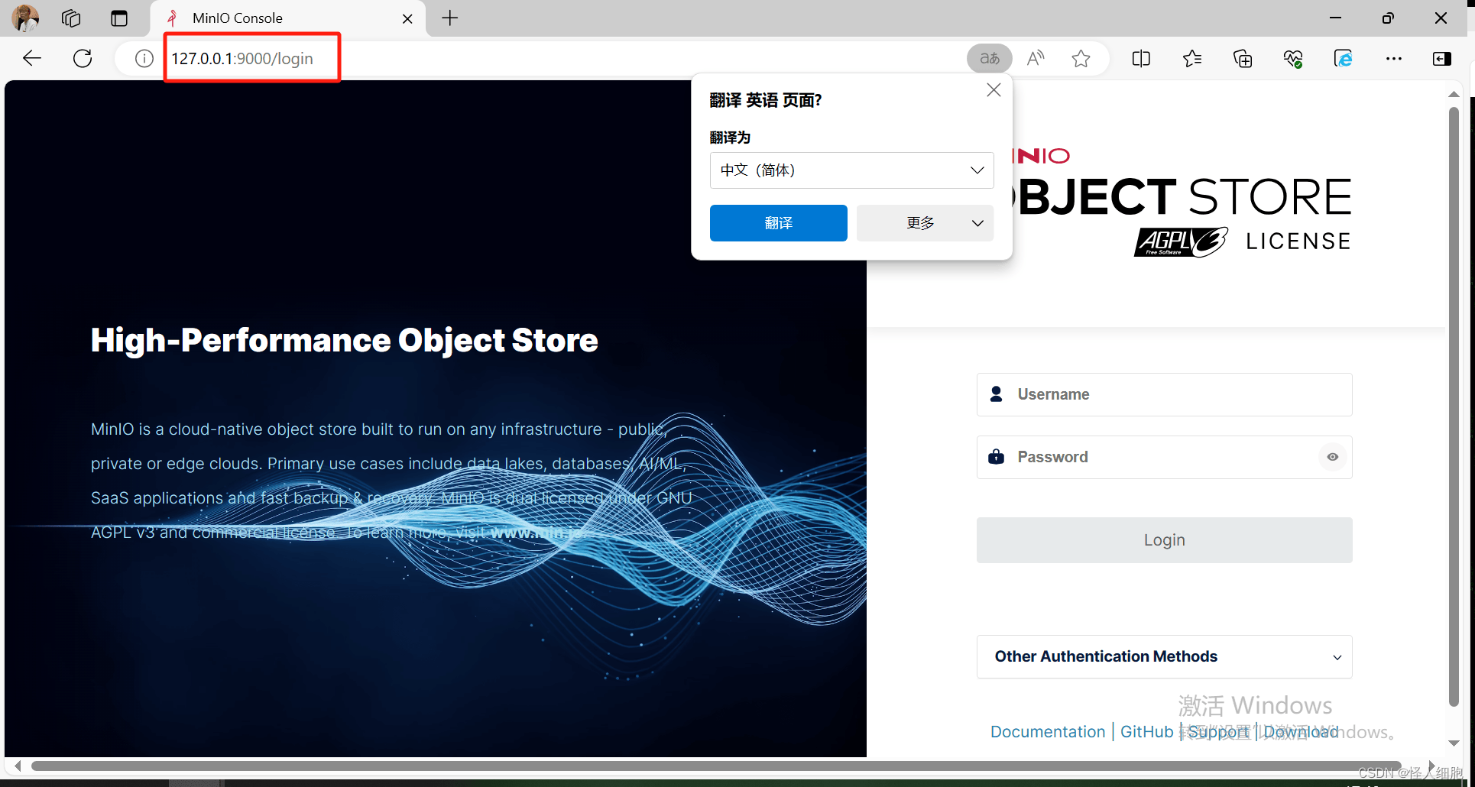Open the 更多 options dropdown

coord(925,223)
